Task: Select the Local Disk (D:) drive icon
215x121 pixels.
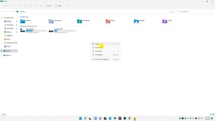Action: (51, 31)
